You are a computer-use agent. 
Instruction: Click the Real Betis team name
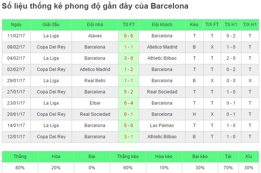[x=95, y=81]
